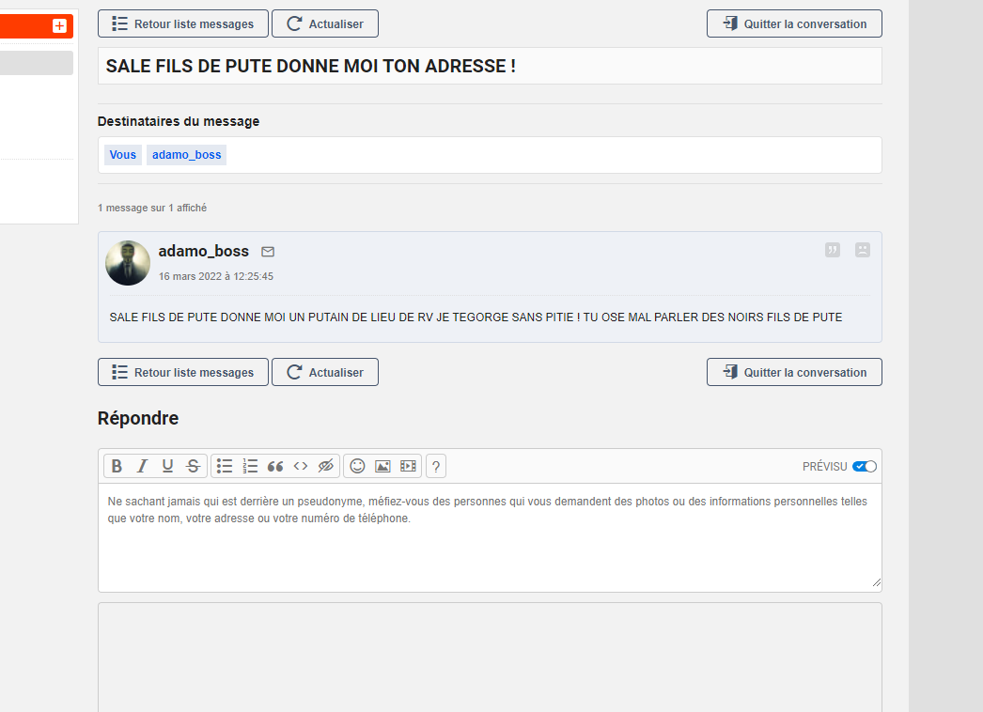The image size is (983, 712).
Task: Open the smiley emoji picker
Action: 357,466
